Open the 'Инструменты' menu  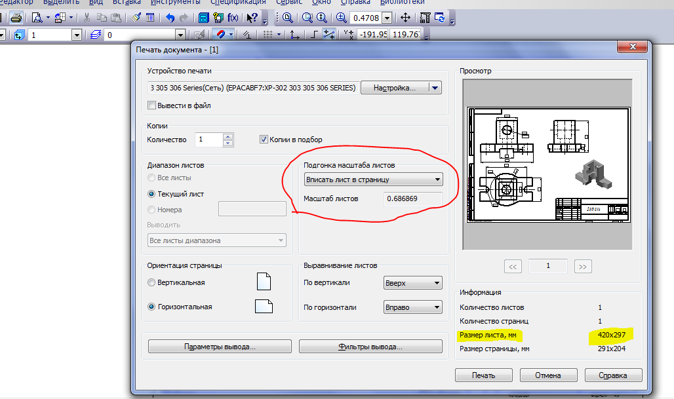pyautogui.click(x=175, y=2)
